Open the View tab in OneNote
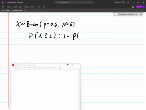This screenshot has width=146, height=110. (x=39, y=7)
